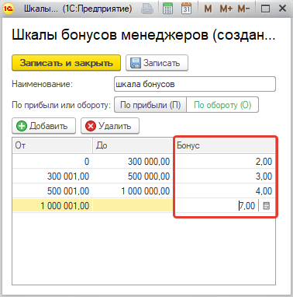Select the 1 000 000,00 До cell
The height and width of the screenshot is (297, 293).
(133, 191)
